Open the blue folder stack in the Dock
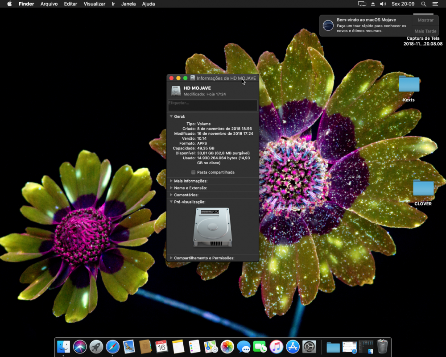Screen dimensions: 446x357 point(333,347)
